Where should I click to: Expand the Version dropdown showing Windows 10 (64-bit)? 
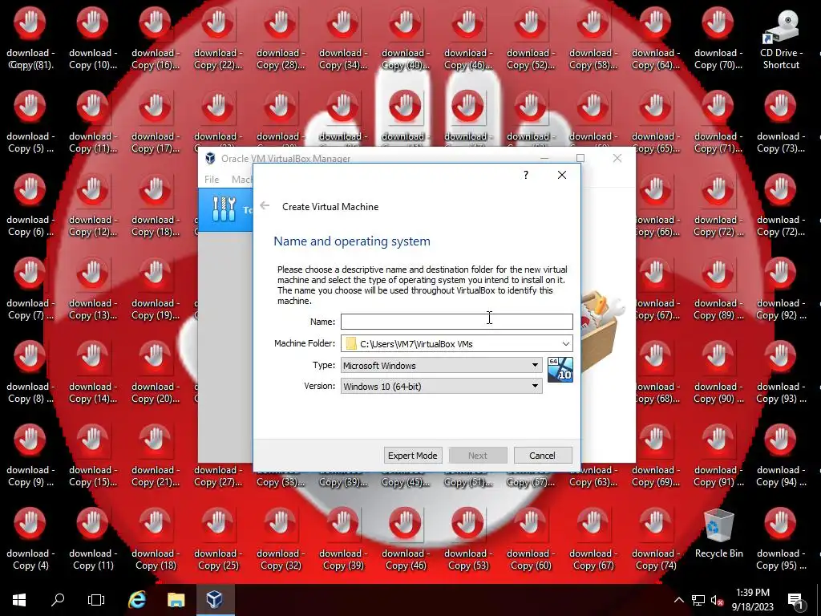tap(442, 386)
